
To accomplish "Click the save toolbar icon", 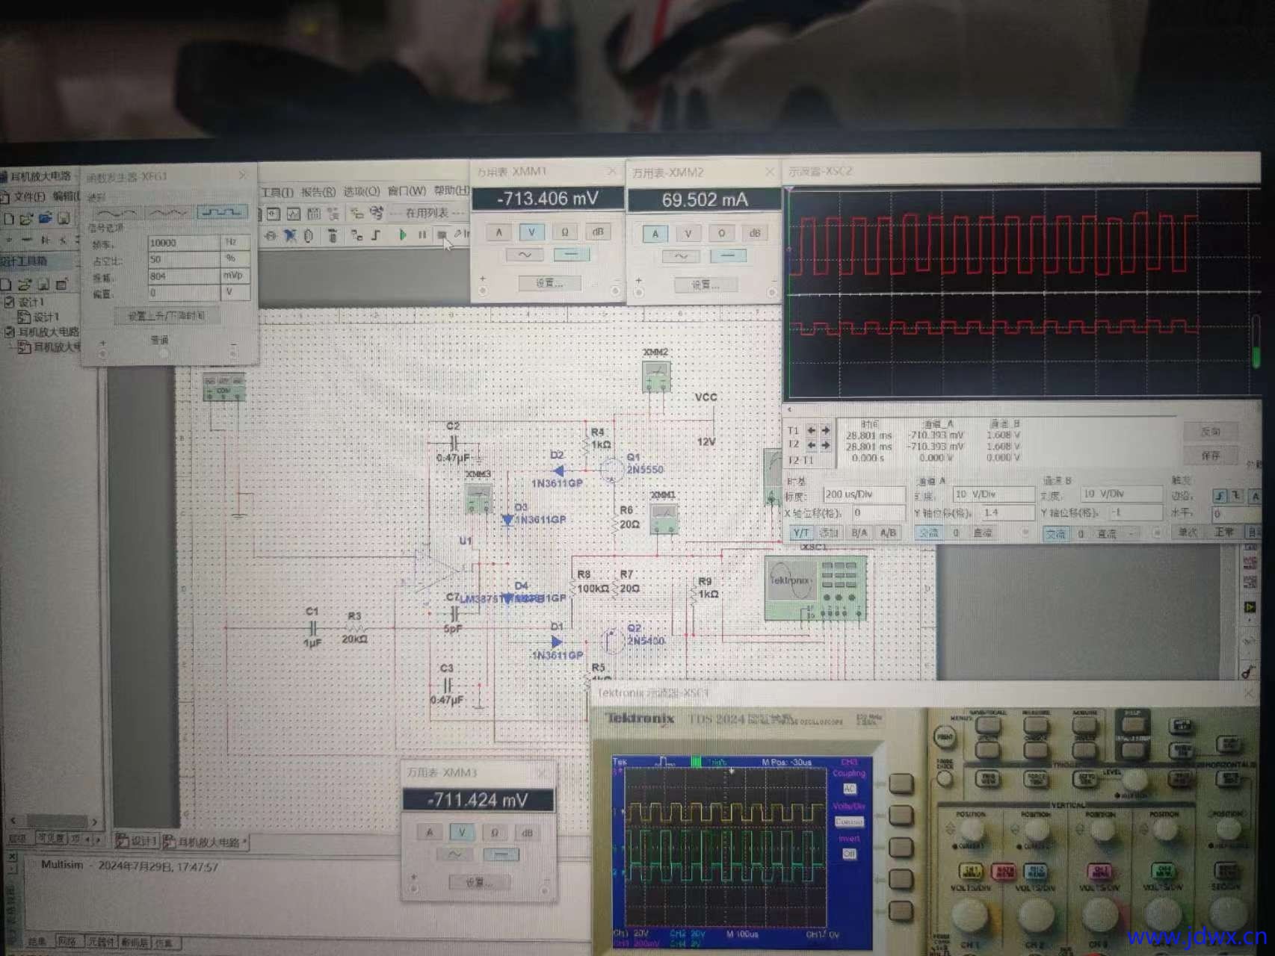I will click(x=64, y=218).
